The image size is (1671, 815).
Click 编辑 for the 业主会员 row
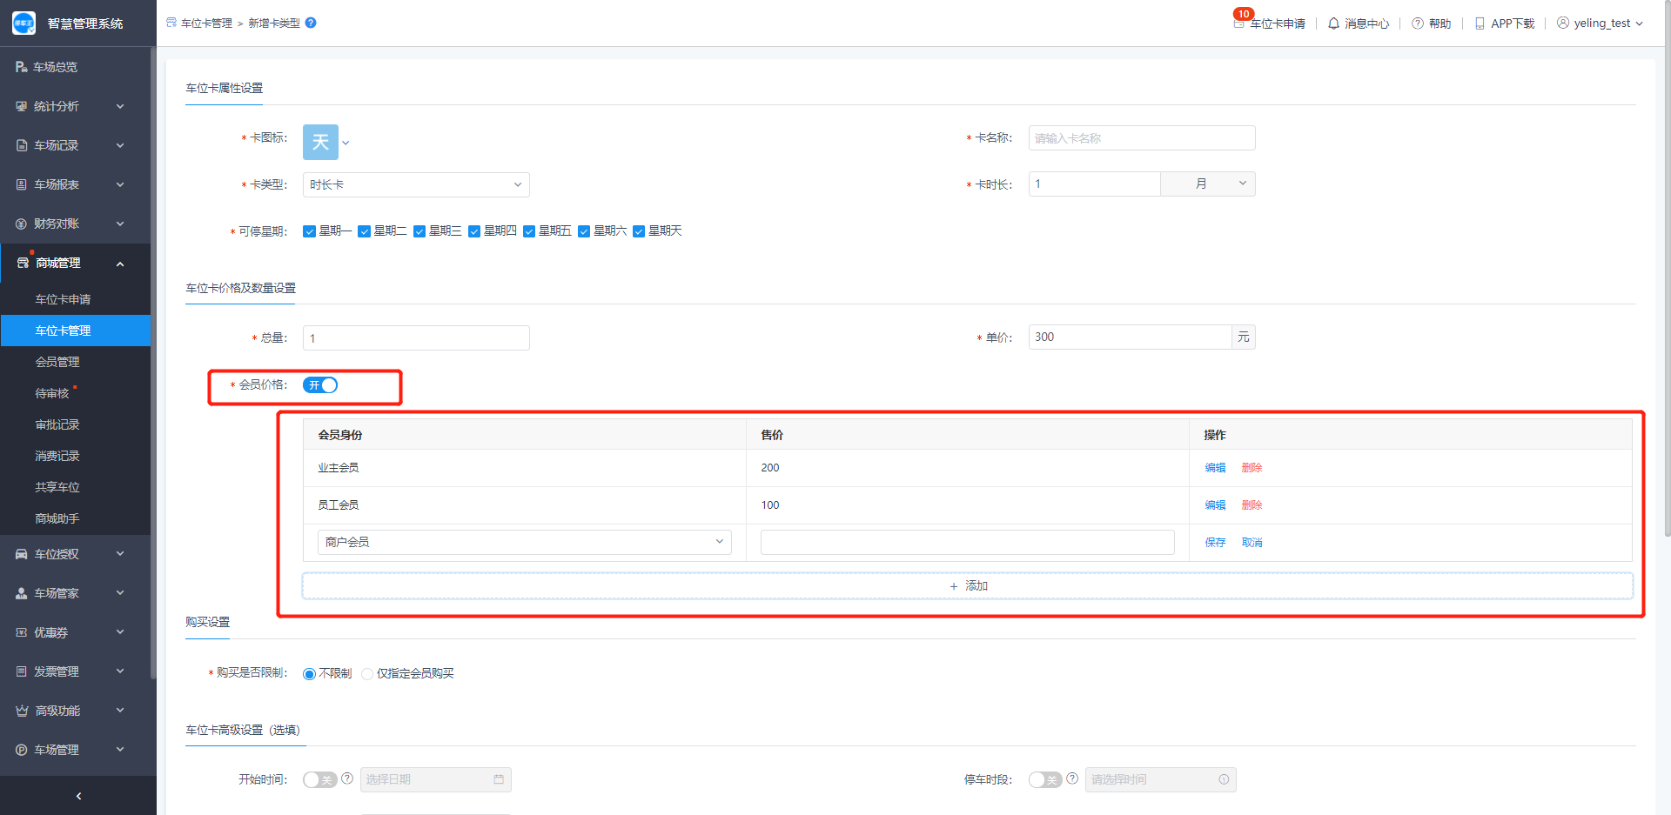[x=1215, y=468]
